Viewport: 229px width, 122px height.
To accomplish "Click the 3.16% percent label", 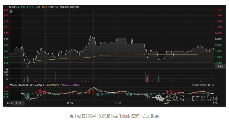I will [x=219, y=10].
